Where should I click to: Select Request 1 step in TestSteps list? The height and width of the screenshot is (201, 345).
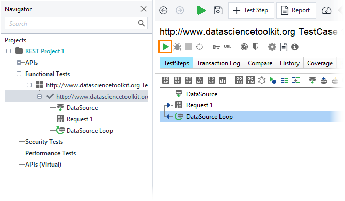tap(199, 105)
